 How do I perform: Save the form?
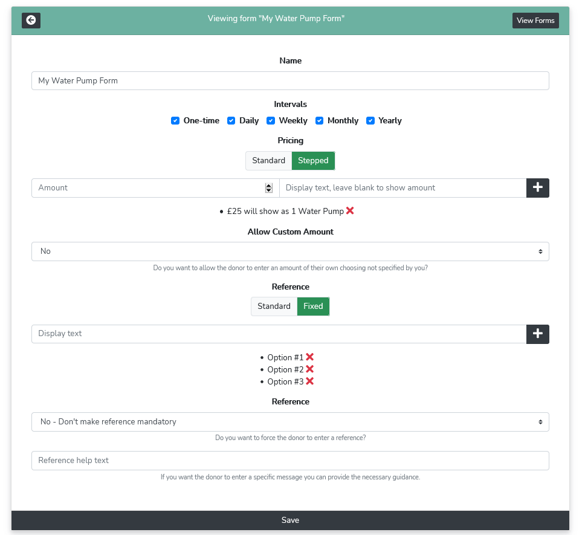(x=290, y=520)
